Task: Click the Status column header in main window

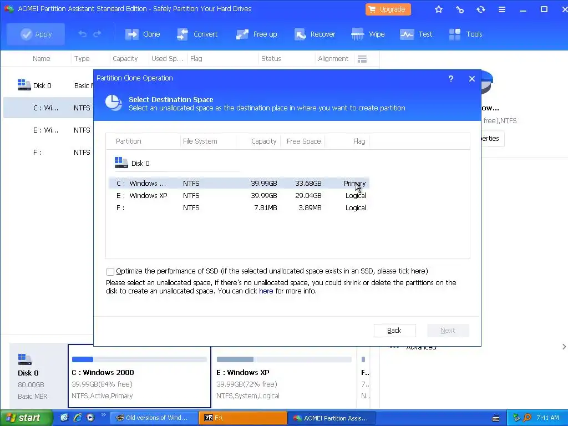Action: click(x=271, y=59)
